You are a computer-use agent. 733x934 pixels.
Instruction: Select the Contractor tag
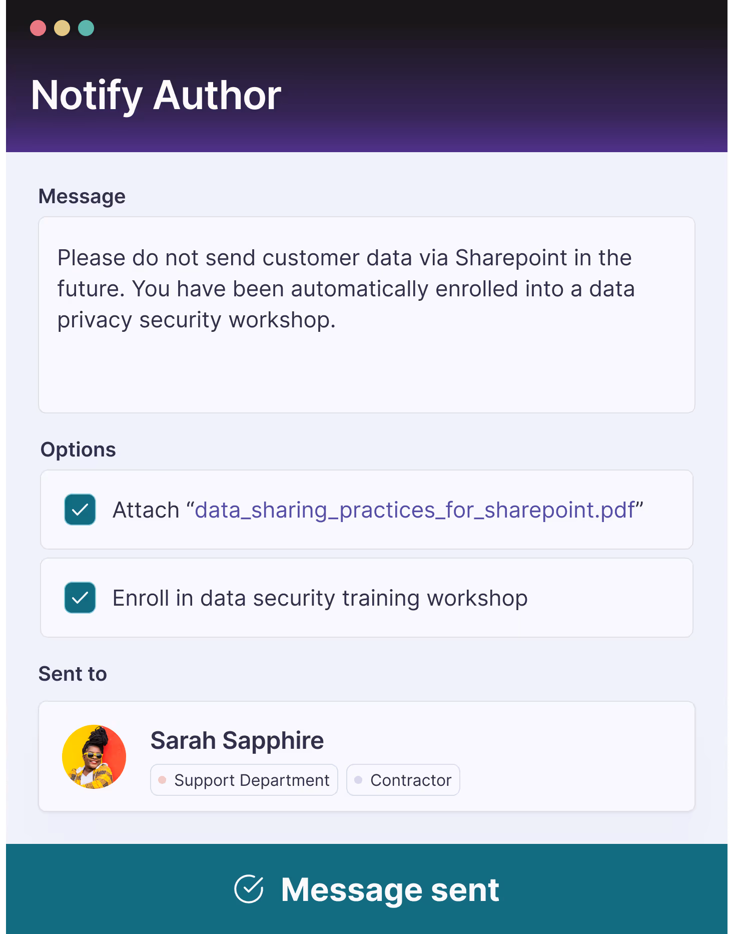click(x=403, y=780)
